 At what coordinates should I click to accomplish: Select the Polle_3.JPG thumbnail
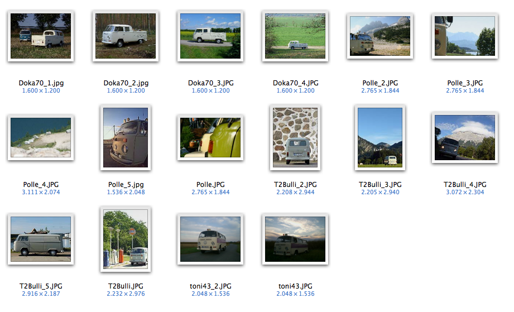pos(465,36)
